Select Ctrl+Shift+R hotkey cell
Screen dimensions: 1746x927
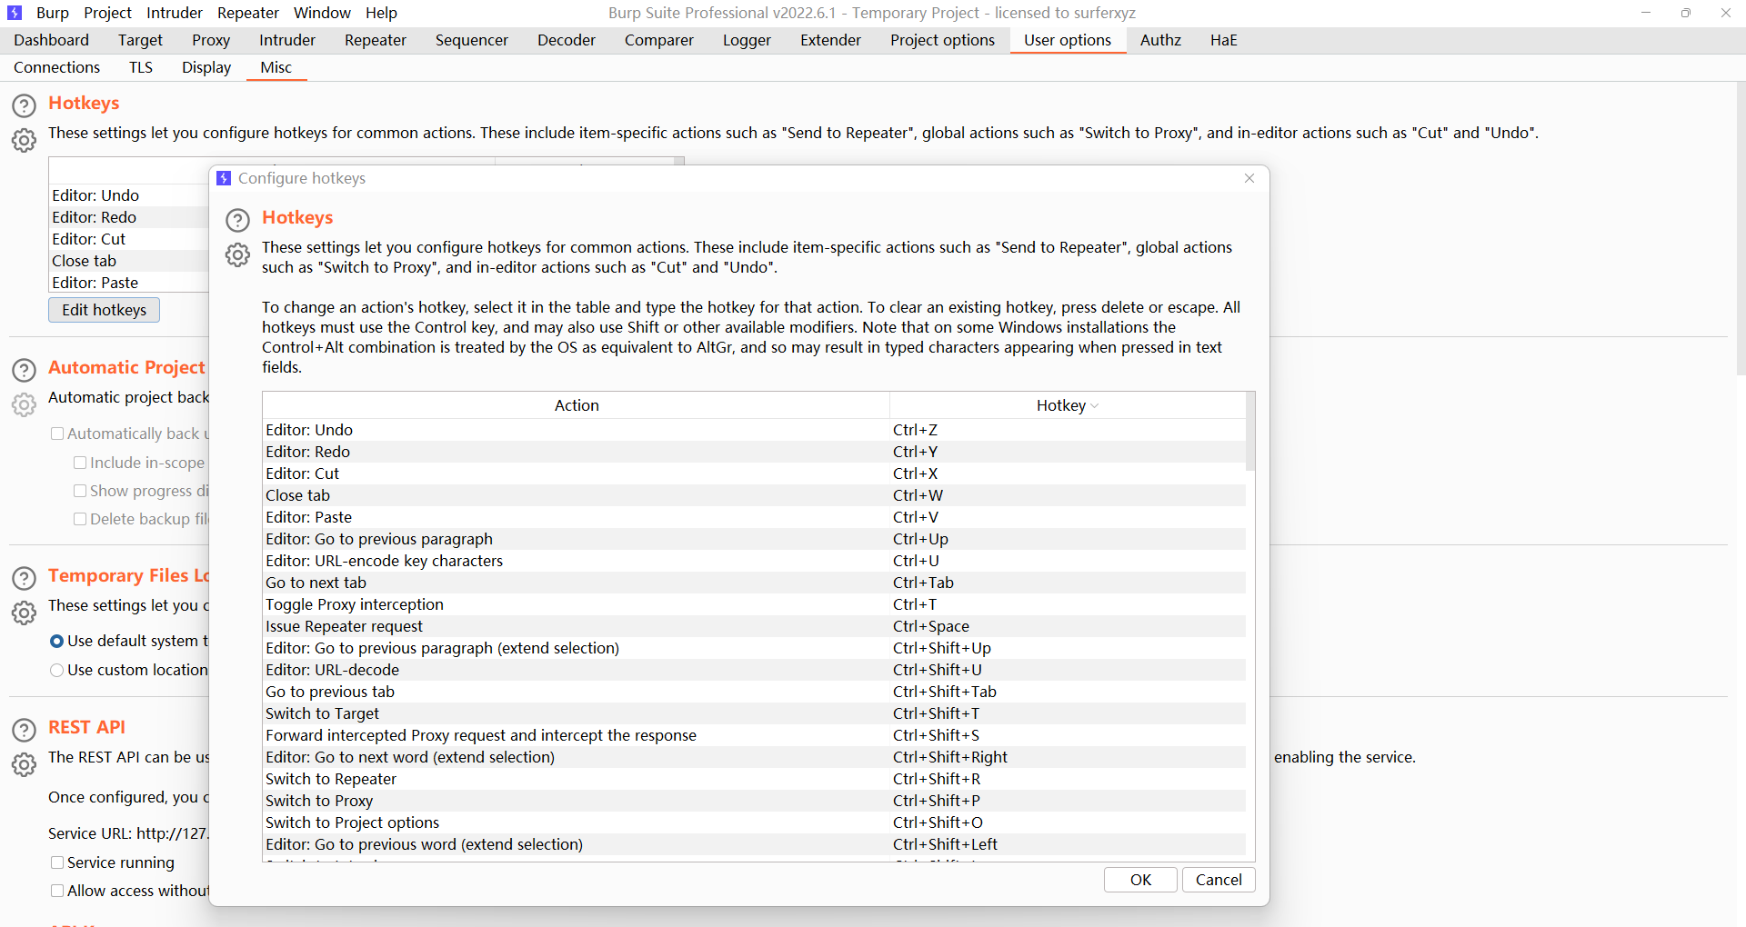point(1068,779)
